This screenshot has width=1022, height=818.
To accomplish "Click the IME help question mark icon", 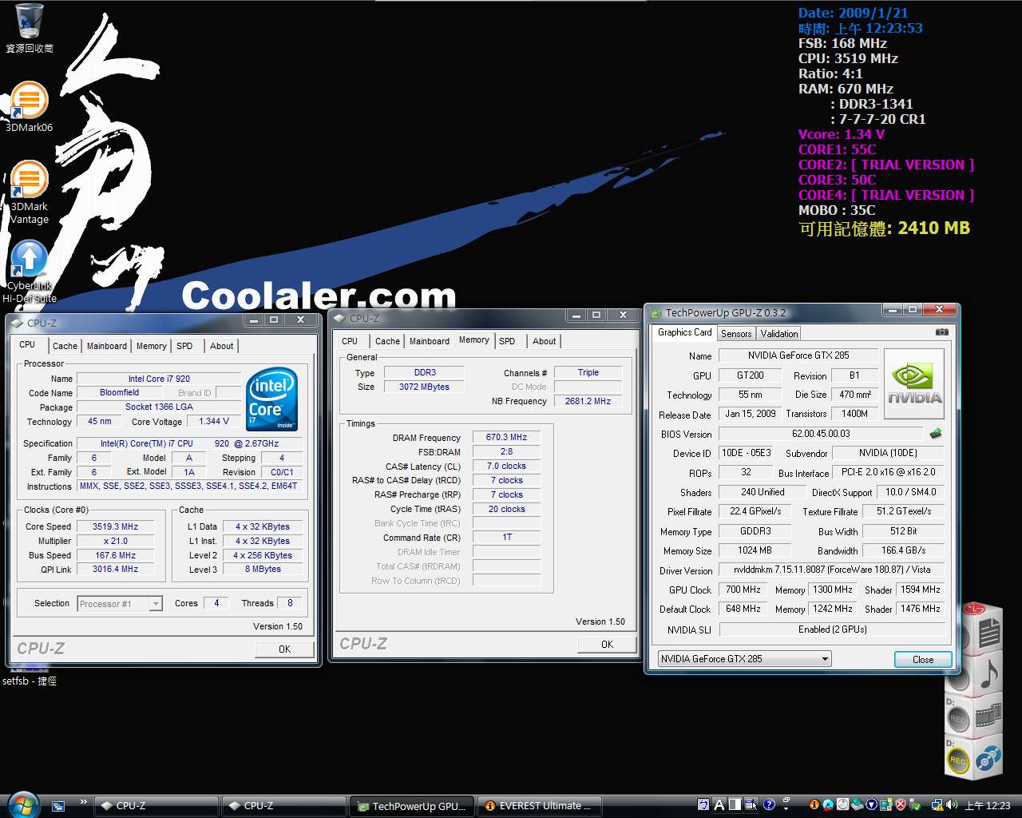I will 769,804.
